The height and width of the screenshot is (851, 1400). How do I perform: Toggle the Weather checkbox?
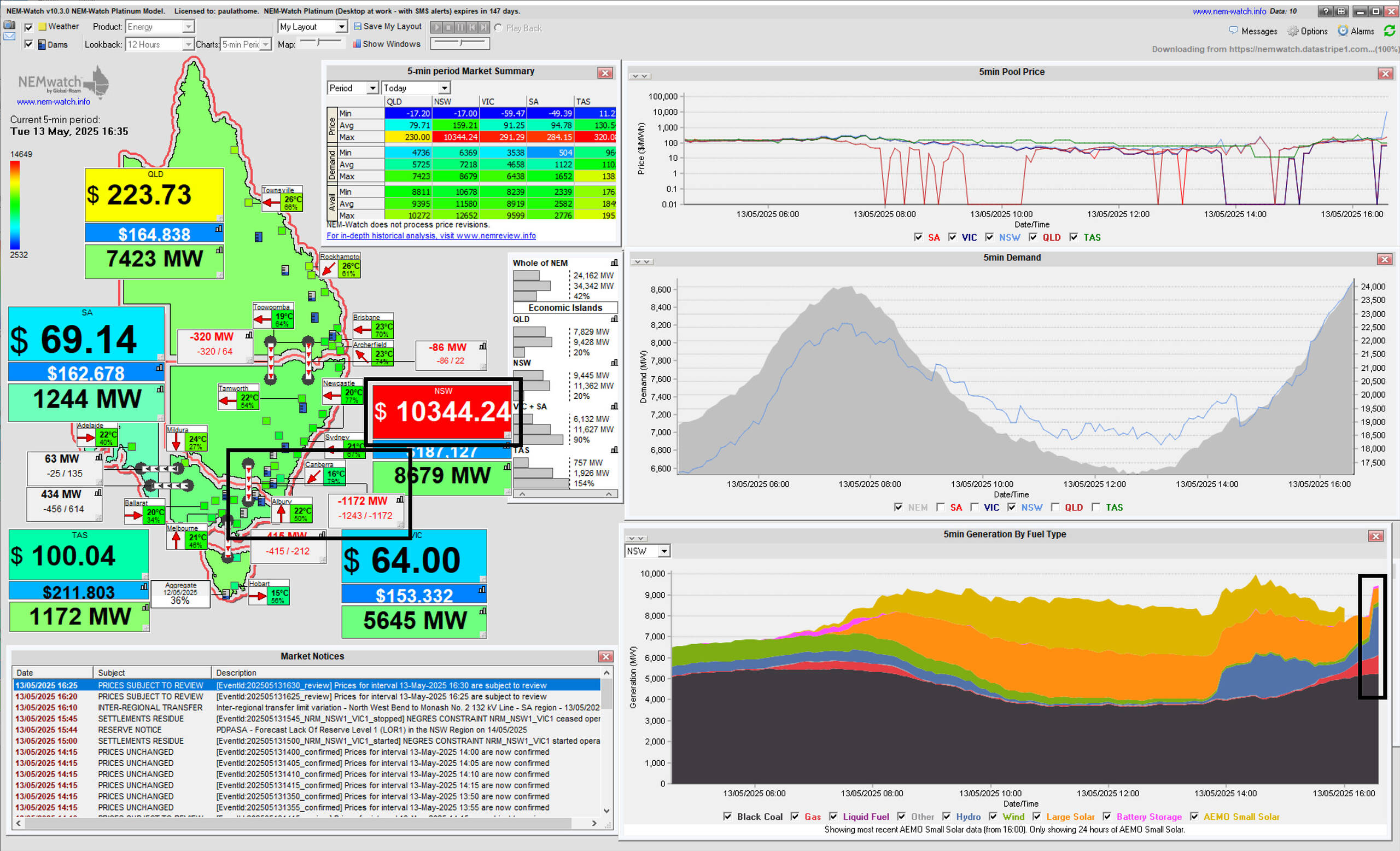[x=28, y=27]
